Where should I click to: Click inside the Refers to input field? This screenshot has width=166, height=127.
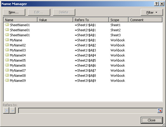(88, 111)
